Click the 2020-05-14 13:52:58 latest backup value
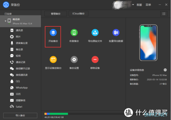171x120 pixels. [x=157, y=79]
